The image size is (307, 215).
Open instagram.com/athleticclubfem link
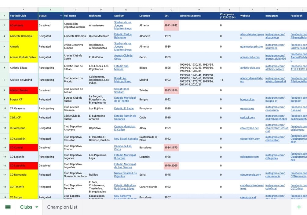pos(275,67)
